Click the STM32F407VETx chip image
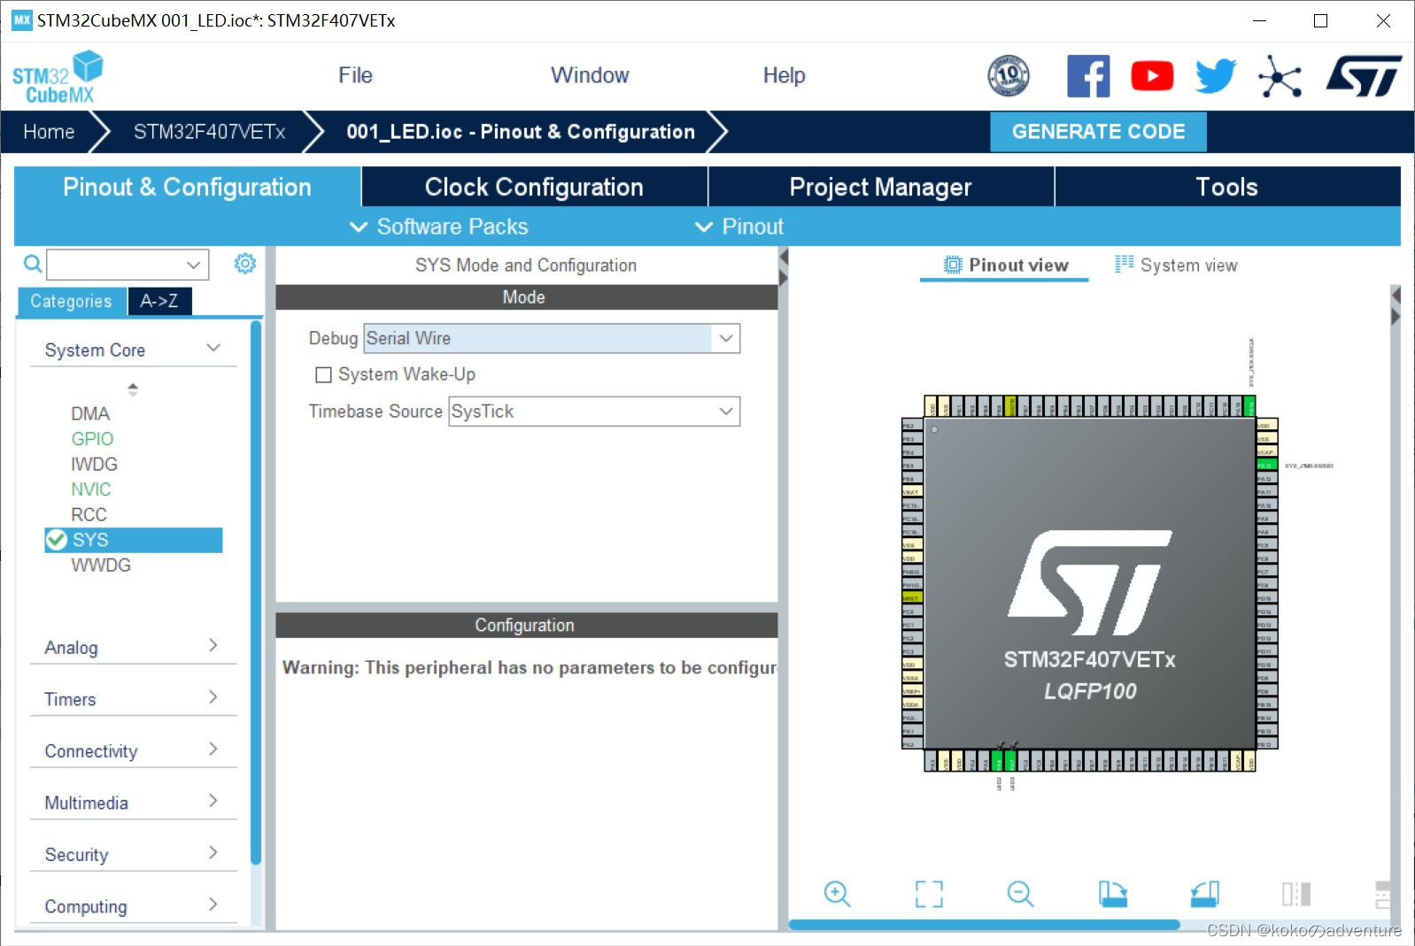 [1090, 583]
